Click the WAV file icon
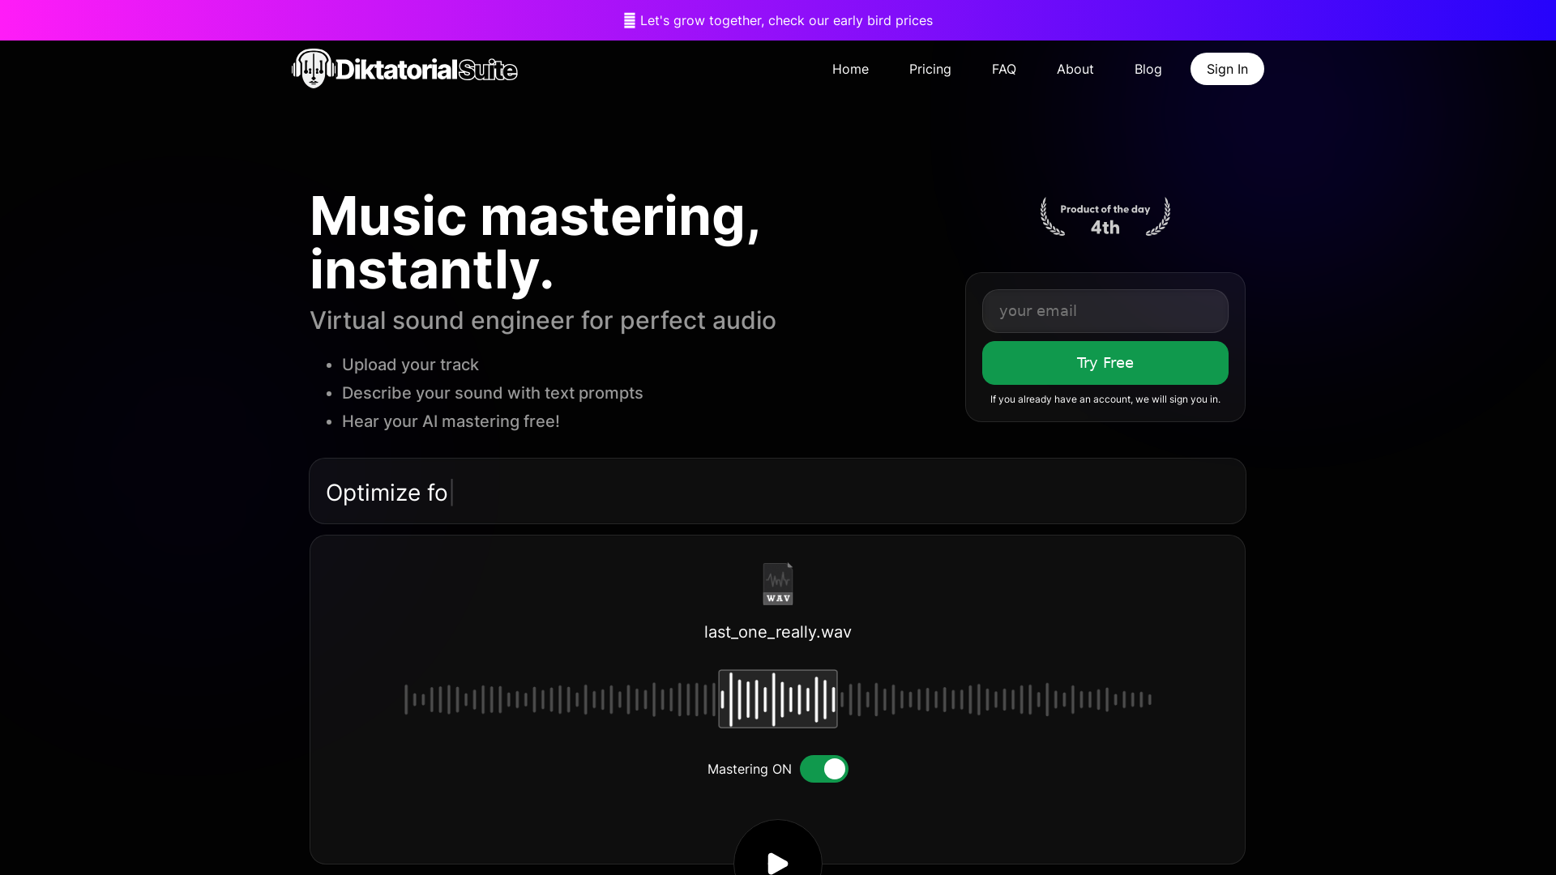The height and width of the screenshot is (875, 1556). [778, 584]
